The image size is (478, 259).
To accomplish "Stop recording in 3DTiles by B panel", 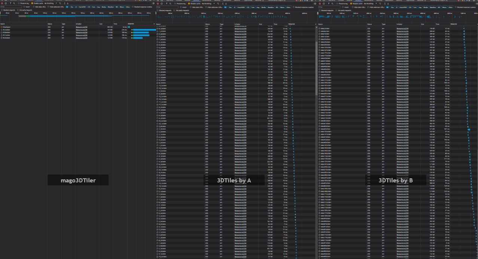I will pyautogui.click(x=320, y=4).
